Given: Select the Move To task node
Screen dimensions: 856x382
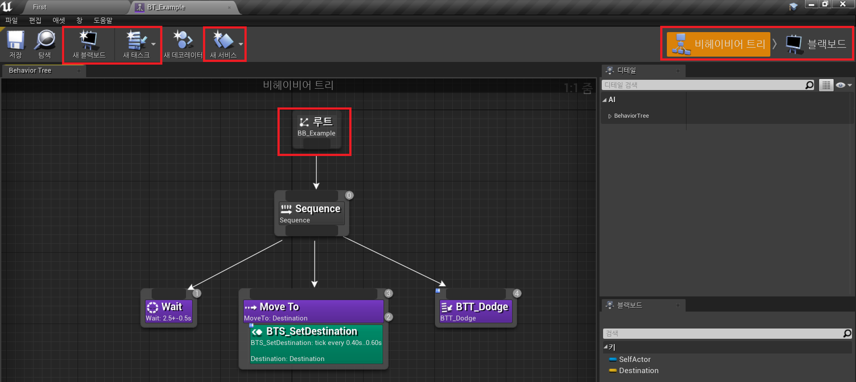Looking at the screenshot, I should pos(313,311).
